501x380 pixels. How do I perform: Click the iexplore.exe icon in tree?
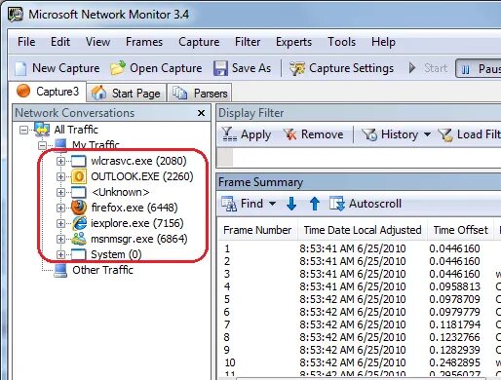[x=79, y=223]
